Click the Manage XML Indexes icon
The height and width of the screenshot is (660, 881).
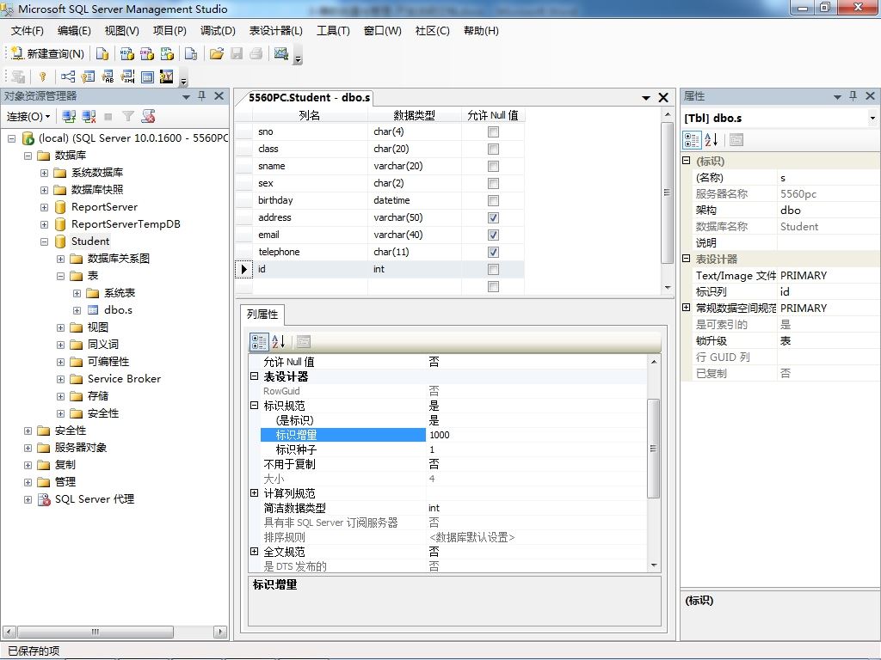click(127, 76)
